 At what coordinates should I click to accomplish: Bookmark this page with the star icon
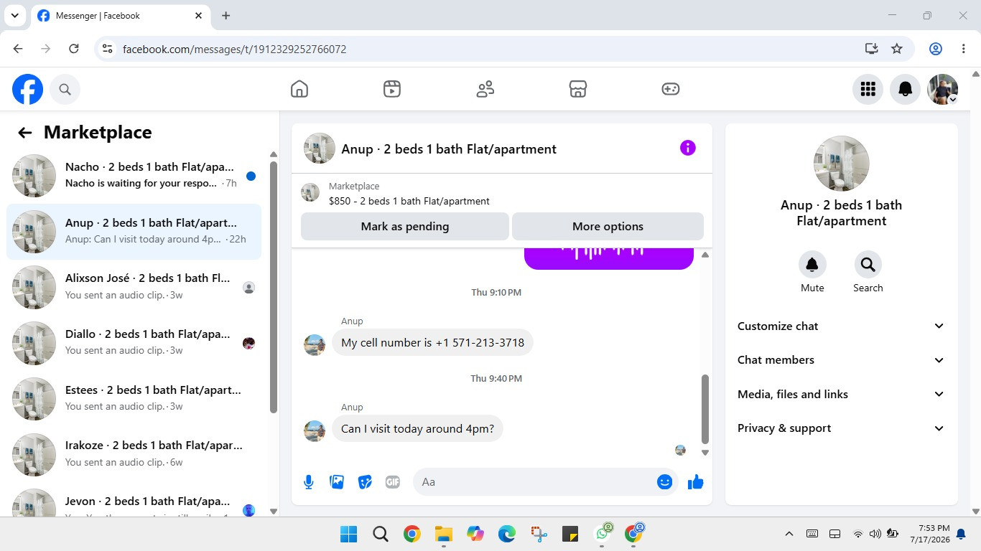(x=897, y=49)
